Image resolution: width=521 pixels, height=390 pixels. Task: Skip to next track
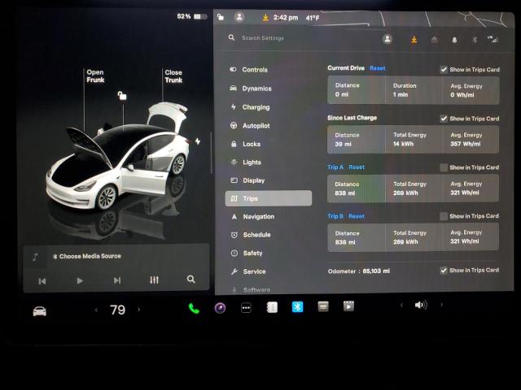117,280
